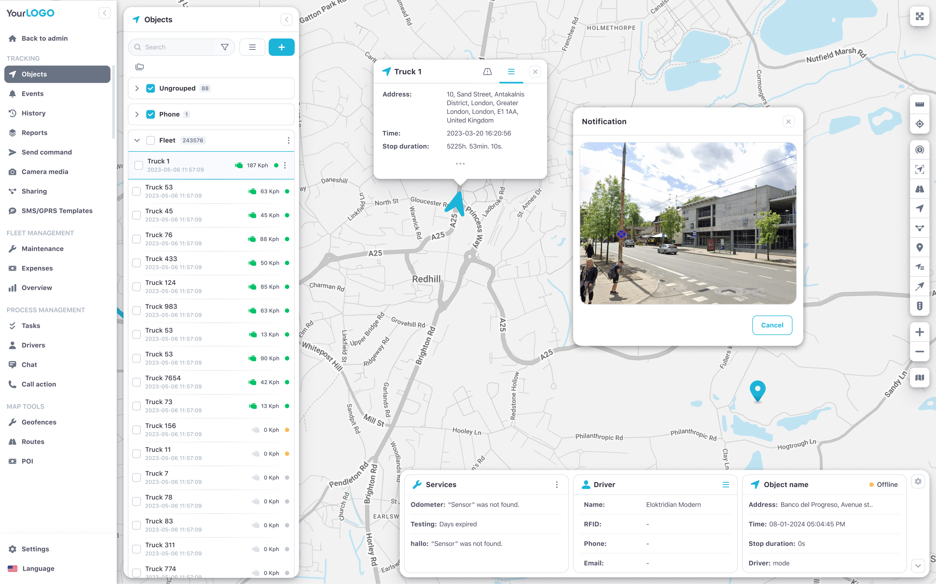Zoom in on the map

click(x=919, y=332)
